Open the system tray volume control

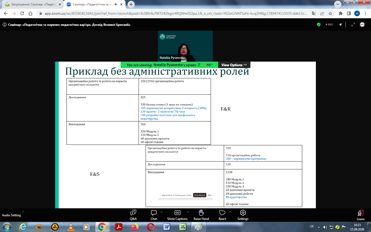pyautogui.click(x=325, y=227)
